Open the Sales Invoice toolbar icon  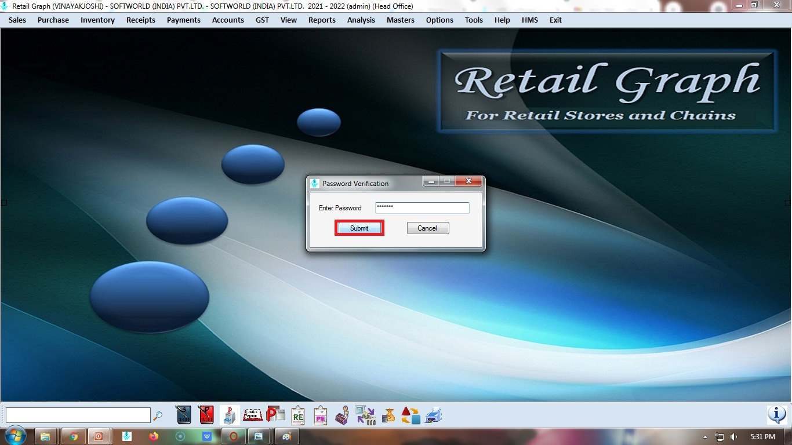[183, 415]
